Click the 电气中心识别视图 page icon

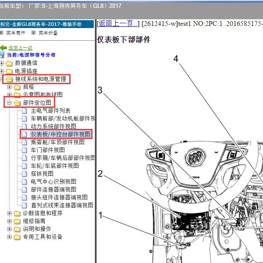point(25,181)
